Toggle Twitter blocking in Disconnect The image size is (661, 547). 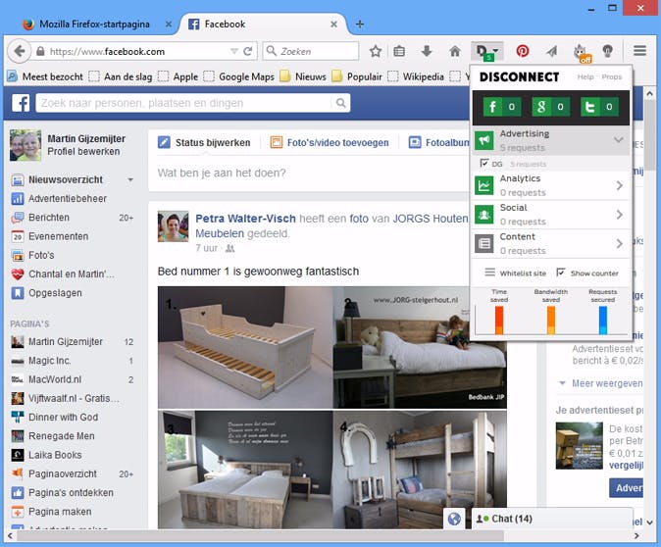click(x=599, y=107)
